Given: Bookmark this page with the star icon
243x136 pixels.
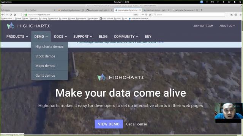Looking at the screenshot, I should (x=150, y=14).
